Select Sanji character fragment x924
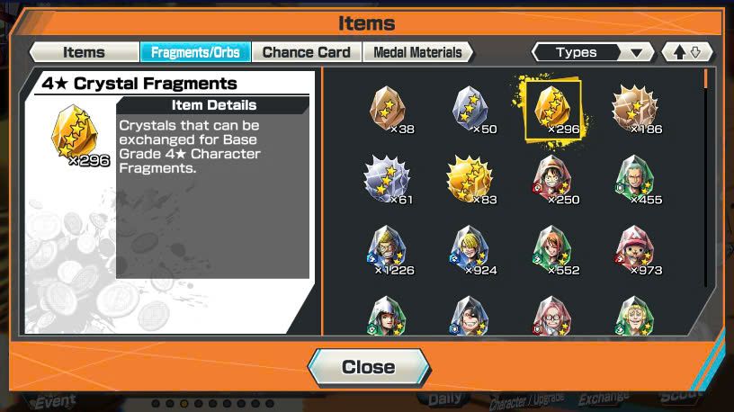The width and height of the screenshot is (734, 412). [472, 250]
